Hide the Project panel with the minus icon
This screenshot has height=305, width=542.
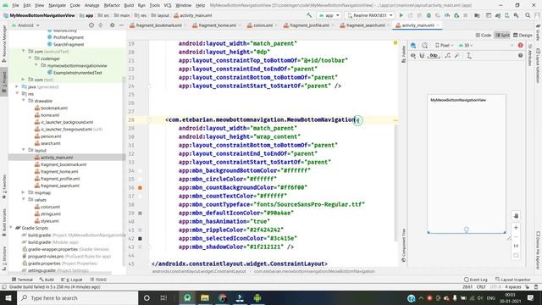click(x=121, y=25)
